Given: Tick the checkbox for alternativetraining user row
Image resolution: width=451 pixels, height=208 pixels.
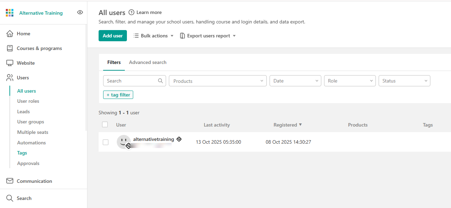Looking at the screenshot, I should point(106,142).
